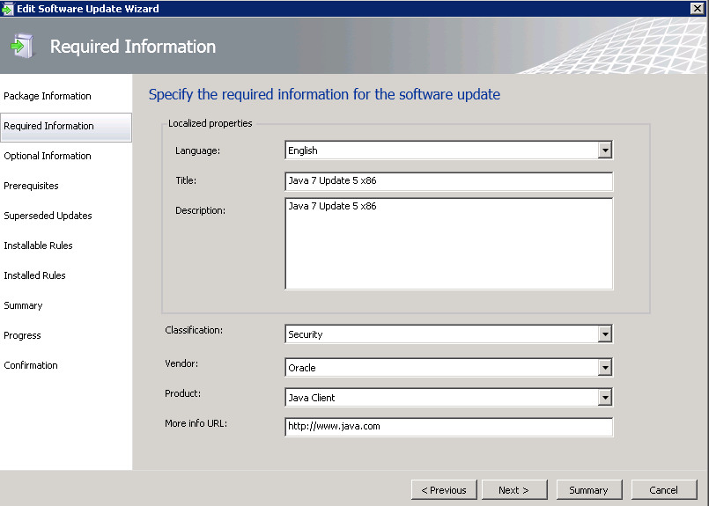Click the software update book icon in header
The image size is (709, 506).
pos(22,46)
